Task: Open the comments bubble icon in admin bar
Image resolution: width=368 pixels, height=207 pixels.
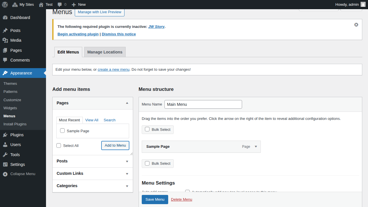Action: coord(60,4)
